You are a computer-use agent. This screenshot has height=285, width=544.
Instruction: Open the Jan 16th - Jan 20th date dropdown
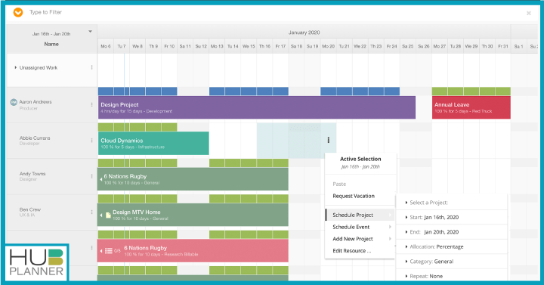[90, 32]
